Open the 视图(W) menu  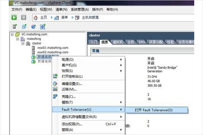46,9
